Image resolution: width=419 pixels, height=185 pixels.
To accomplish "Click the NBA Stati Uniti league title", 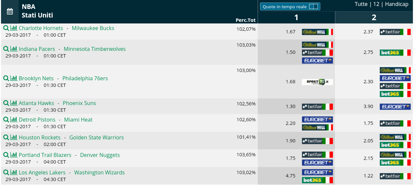I will point(38,11).
